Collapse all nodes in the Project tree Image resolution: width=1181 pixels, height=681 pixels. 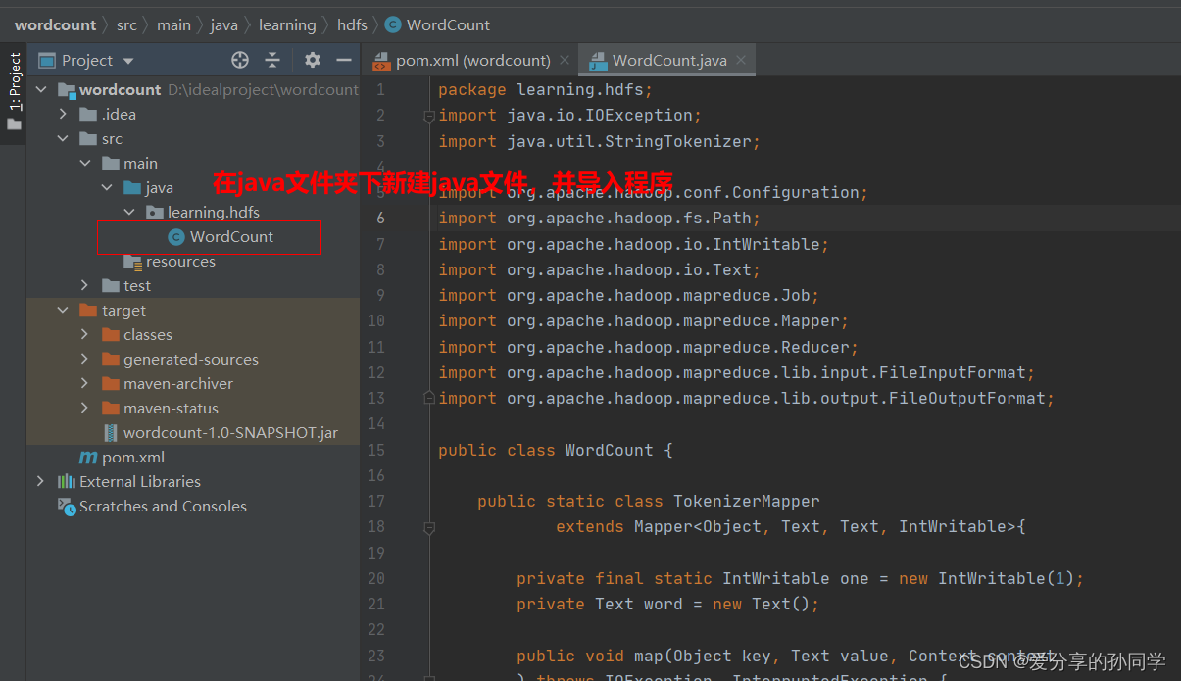tap(272, 60)
